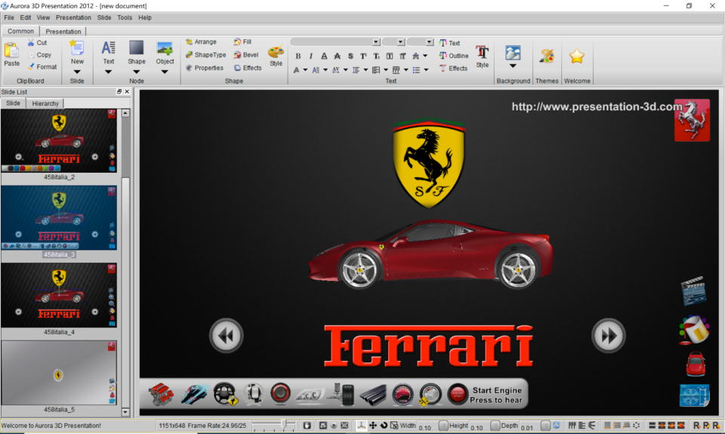The height and width of the screenshot is (434, 725).
Task: Click the Cut button
Action: (x=37, y=42)
